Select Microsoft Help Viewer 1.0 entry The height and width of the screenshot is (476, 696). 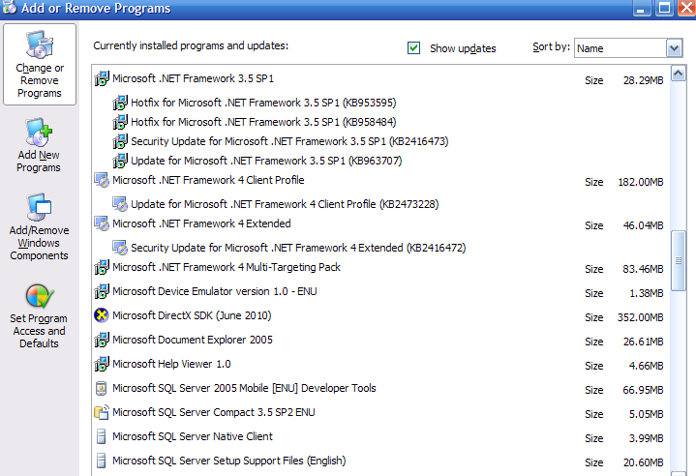tap(171, 364)
